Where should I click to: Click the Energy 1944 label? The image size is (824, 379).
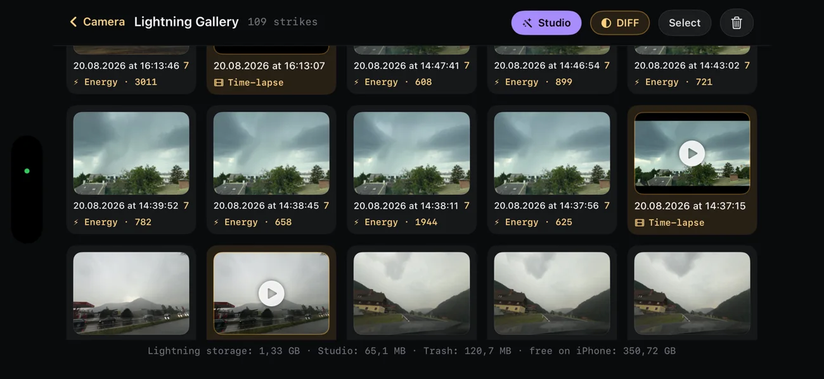point(401,222)
